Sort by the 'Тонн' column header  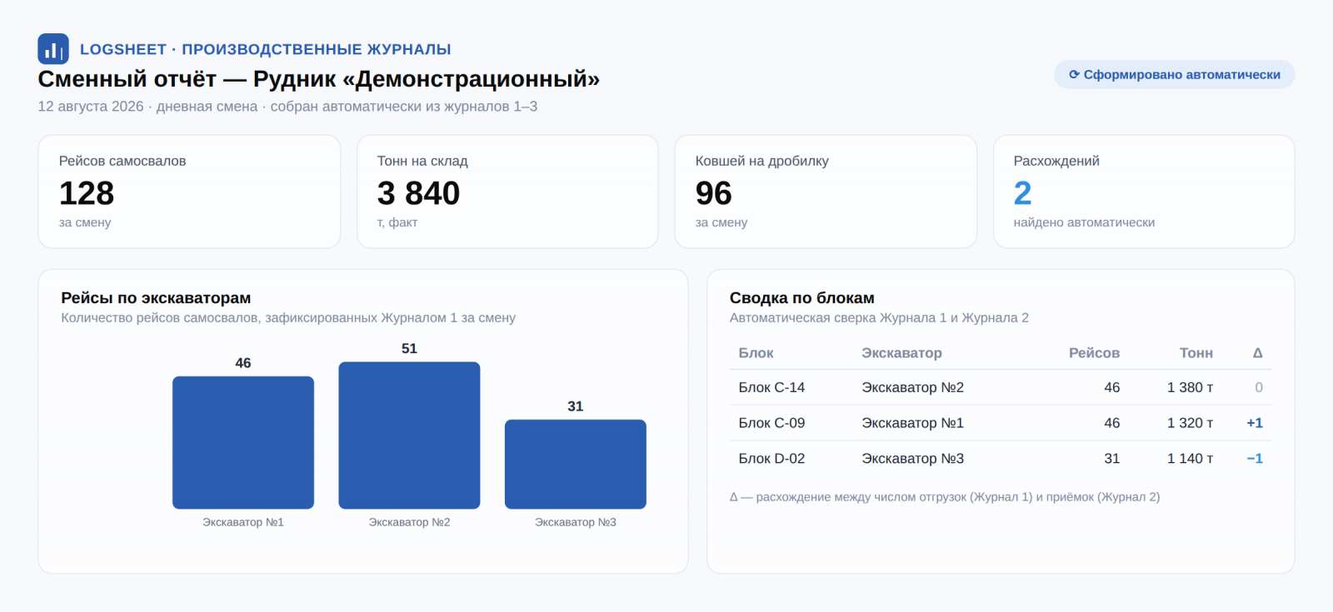click(1196, 353)
